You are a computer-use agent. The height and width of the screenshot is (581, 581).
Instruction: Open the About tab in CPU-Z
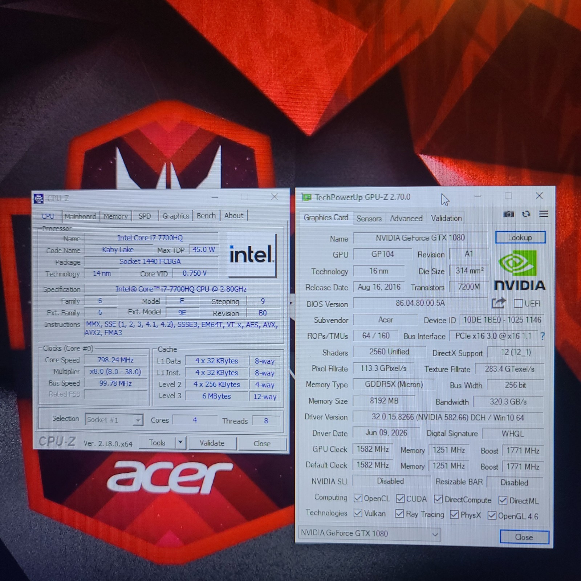point(234,215)
